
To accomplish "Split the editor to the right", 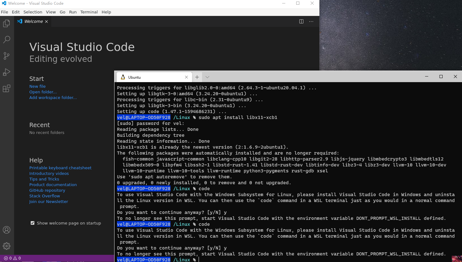I will pyautogui.click(x=301, y=21).
